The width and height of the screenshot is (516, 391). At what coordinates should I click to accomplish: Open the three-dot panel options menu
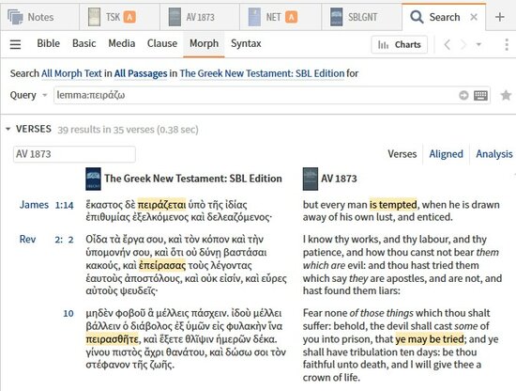point(507,44)
